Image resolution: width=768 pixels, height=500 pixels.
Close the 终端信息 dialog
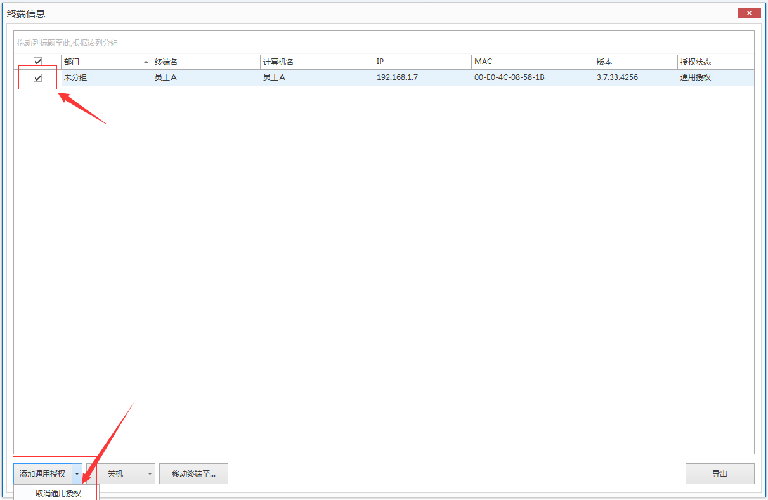749,13
